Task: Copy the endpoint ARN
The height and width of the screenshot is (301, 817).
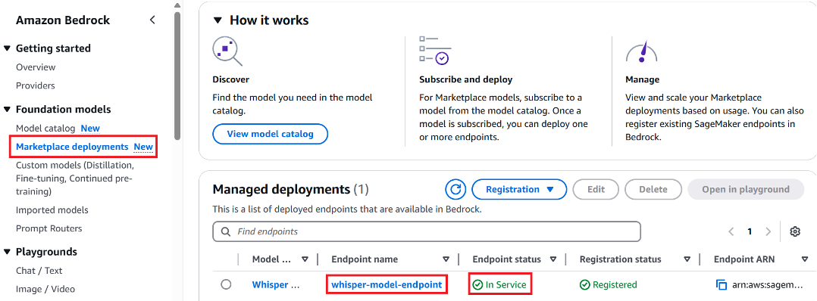Action: pos(722,285)
